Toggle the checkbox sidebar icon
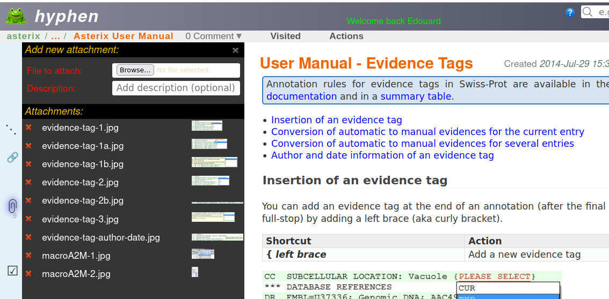 point(13,271)
